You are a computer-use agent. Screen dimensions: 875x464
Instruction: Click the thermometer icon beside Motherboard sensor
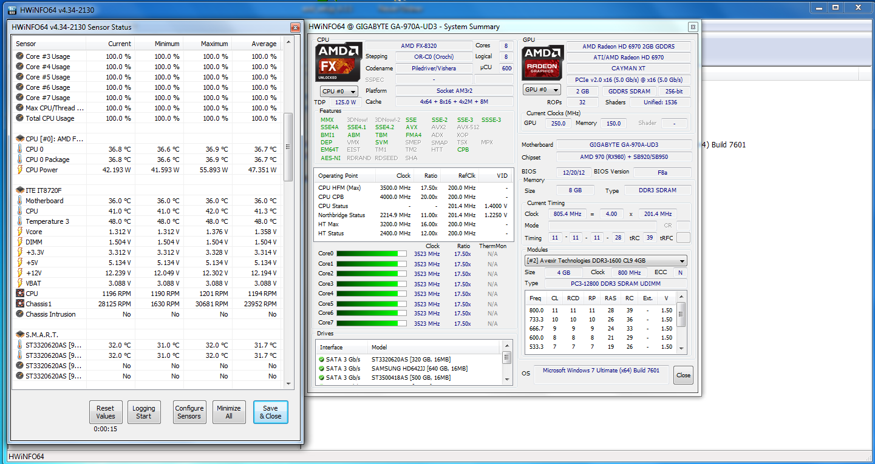pyautogui.click(x=19, y=201)
